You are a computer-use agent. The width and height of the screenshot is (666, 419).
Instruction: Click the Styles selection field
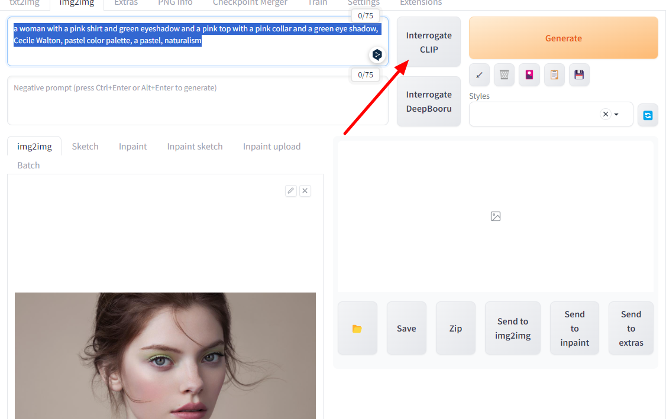(x=551, y=114)
